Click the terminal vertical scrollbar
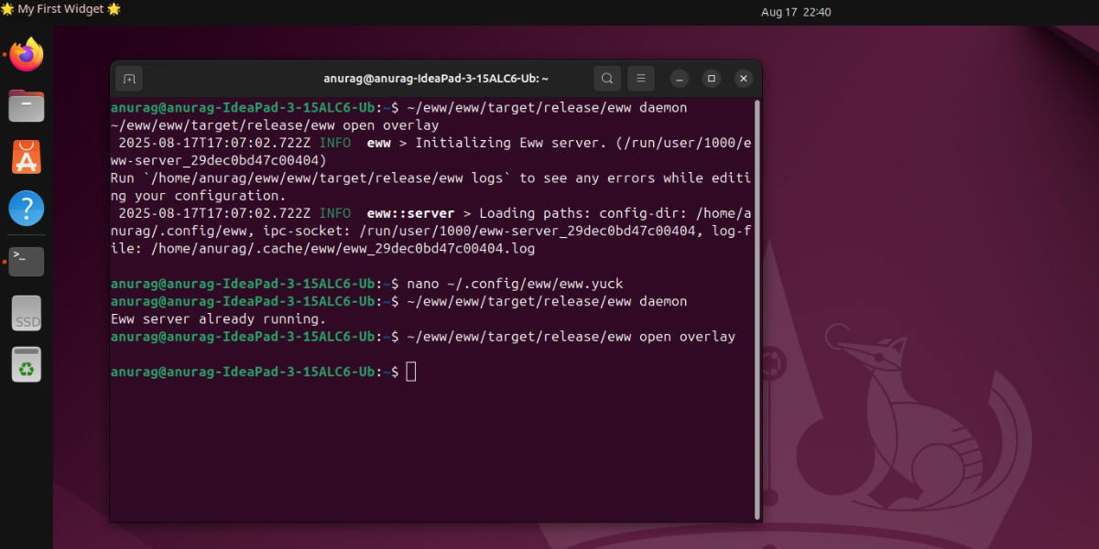 coord(756,309)
